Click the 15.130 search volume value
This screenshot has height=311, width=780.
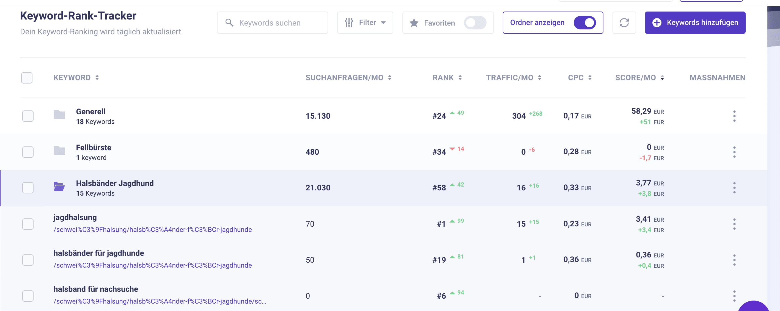[318, 116]
